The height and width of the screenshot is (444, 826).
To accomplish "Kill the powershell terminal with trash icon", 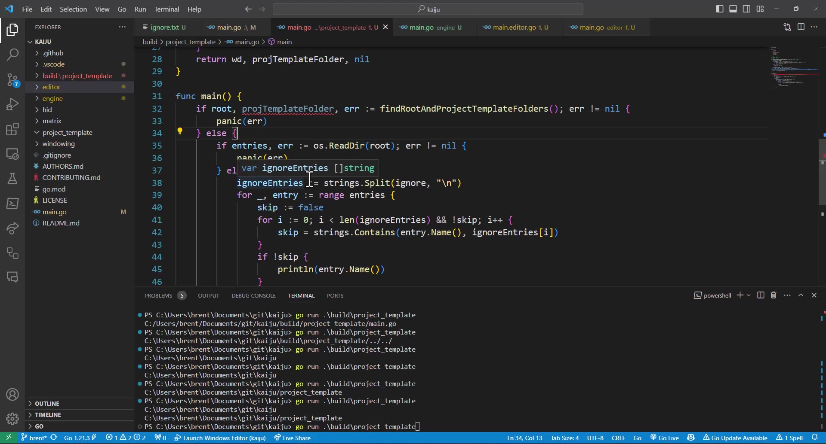I will coord(773,295).
